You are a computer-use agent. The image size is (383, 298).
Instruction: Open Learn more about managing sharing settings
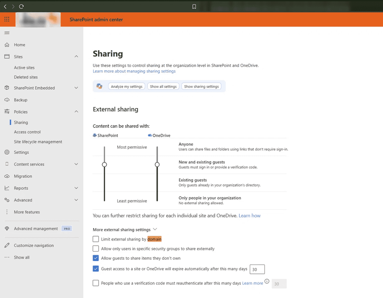[134, 71]
